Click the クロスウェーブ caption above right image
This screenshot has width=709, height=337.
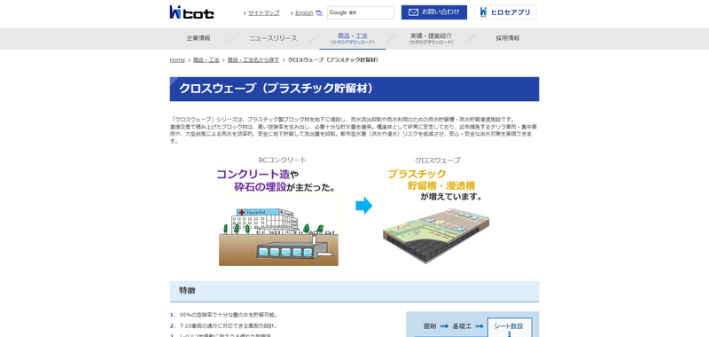pyautogui.click(x=438, y=160)
